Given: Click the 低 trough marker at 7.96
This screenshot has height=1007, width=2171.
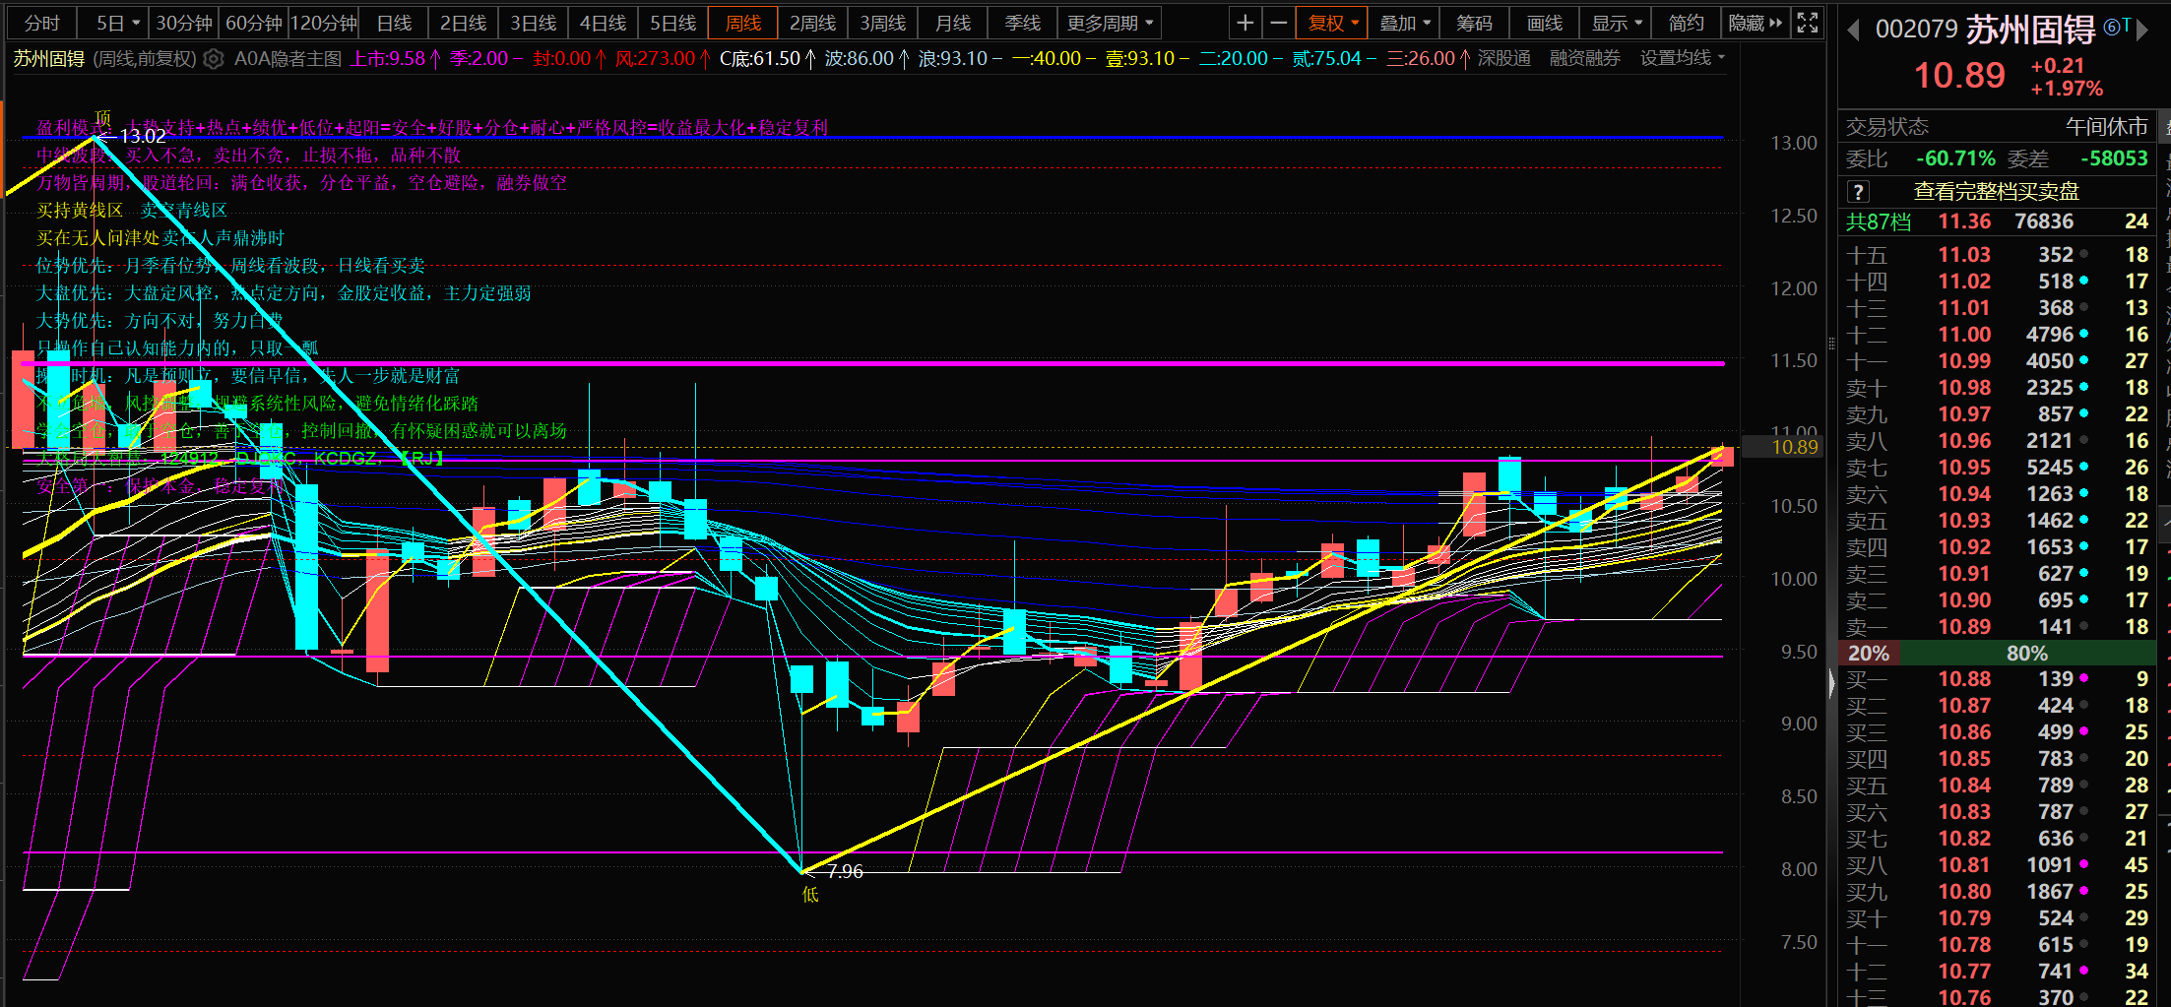Looking at the screenshot, I should (x=810, y=894).
